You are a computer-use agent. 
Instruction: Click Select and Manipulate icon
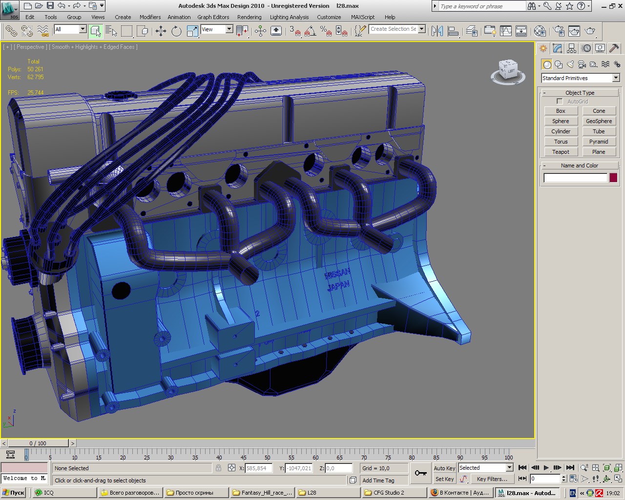(260, 31)
